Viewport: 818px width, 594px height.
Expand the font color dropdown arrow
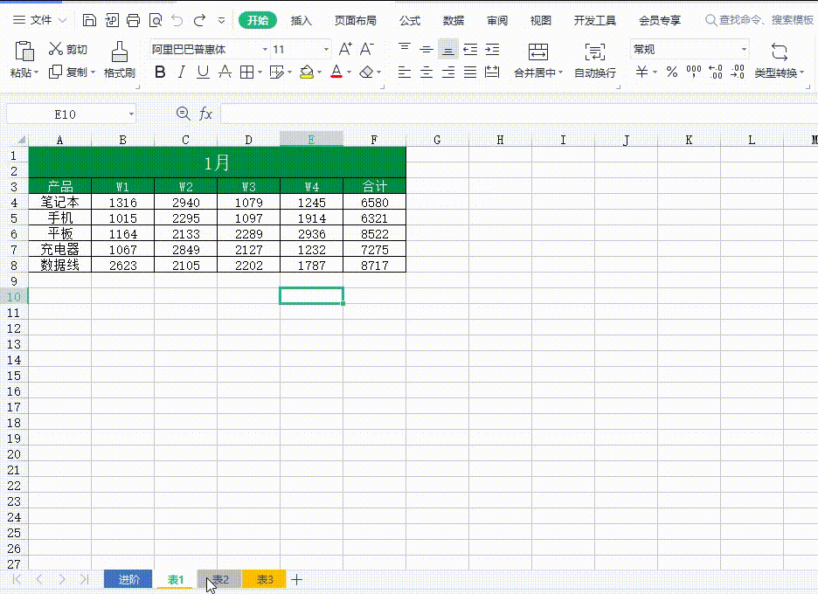[x=349, y=72]
